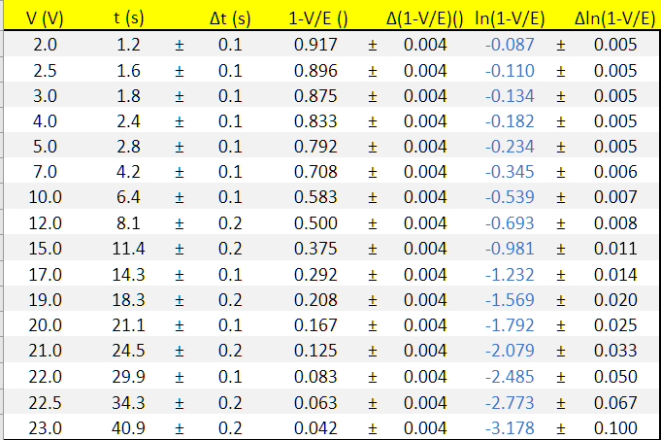This screenshot has width=661, height=440.
Task: Click the voltage cell 22.5
Action: (45, 402)
